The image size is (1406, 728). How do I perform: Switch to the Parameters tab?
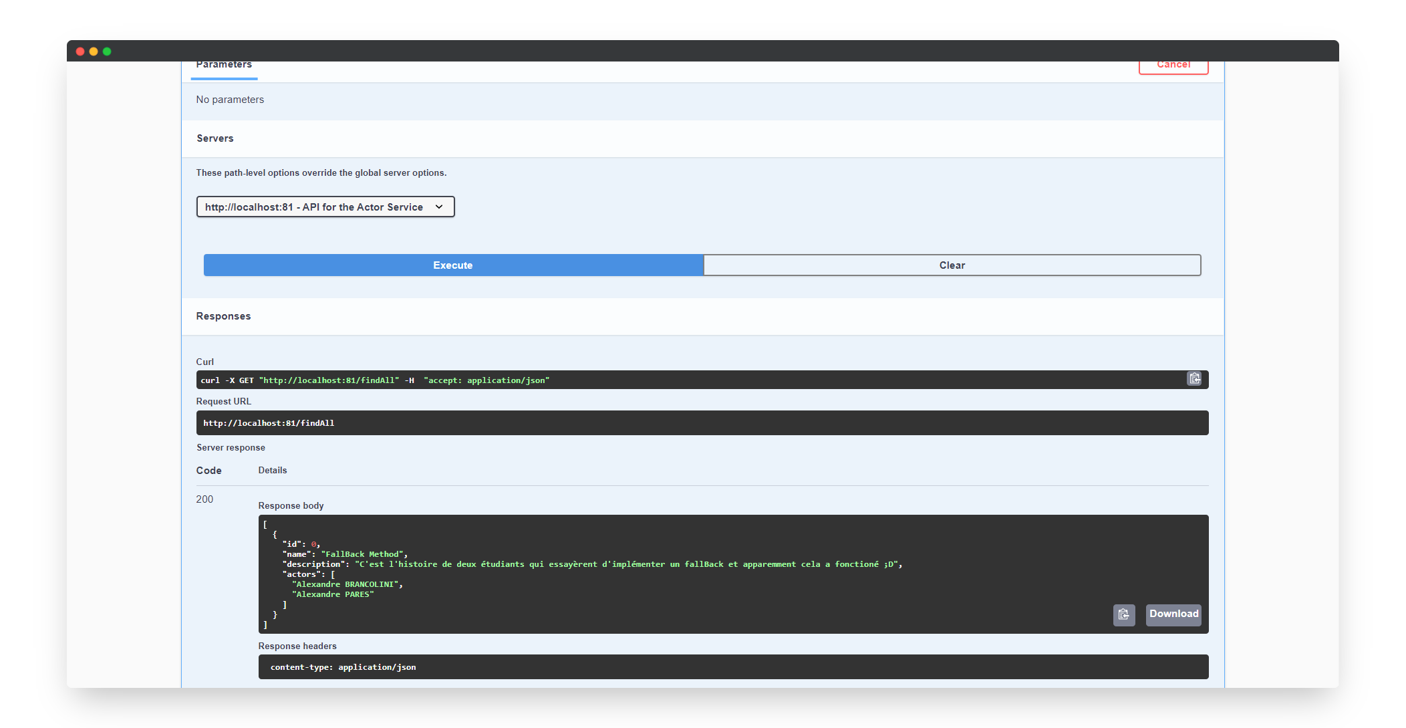pos(224,66)
